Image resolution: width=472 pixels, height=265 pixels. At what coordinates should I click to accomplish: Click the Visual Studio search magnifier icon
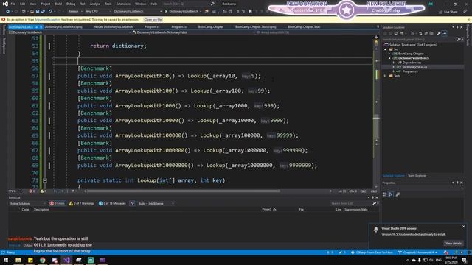212,4
